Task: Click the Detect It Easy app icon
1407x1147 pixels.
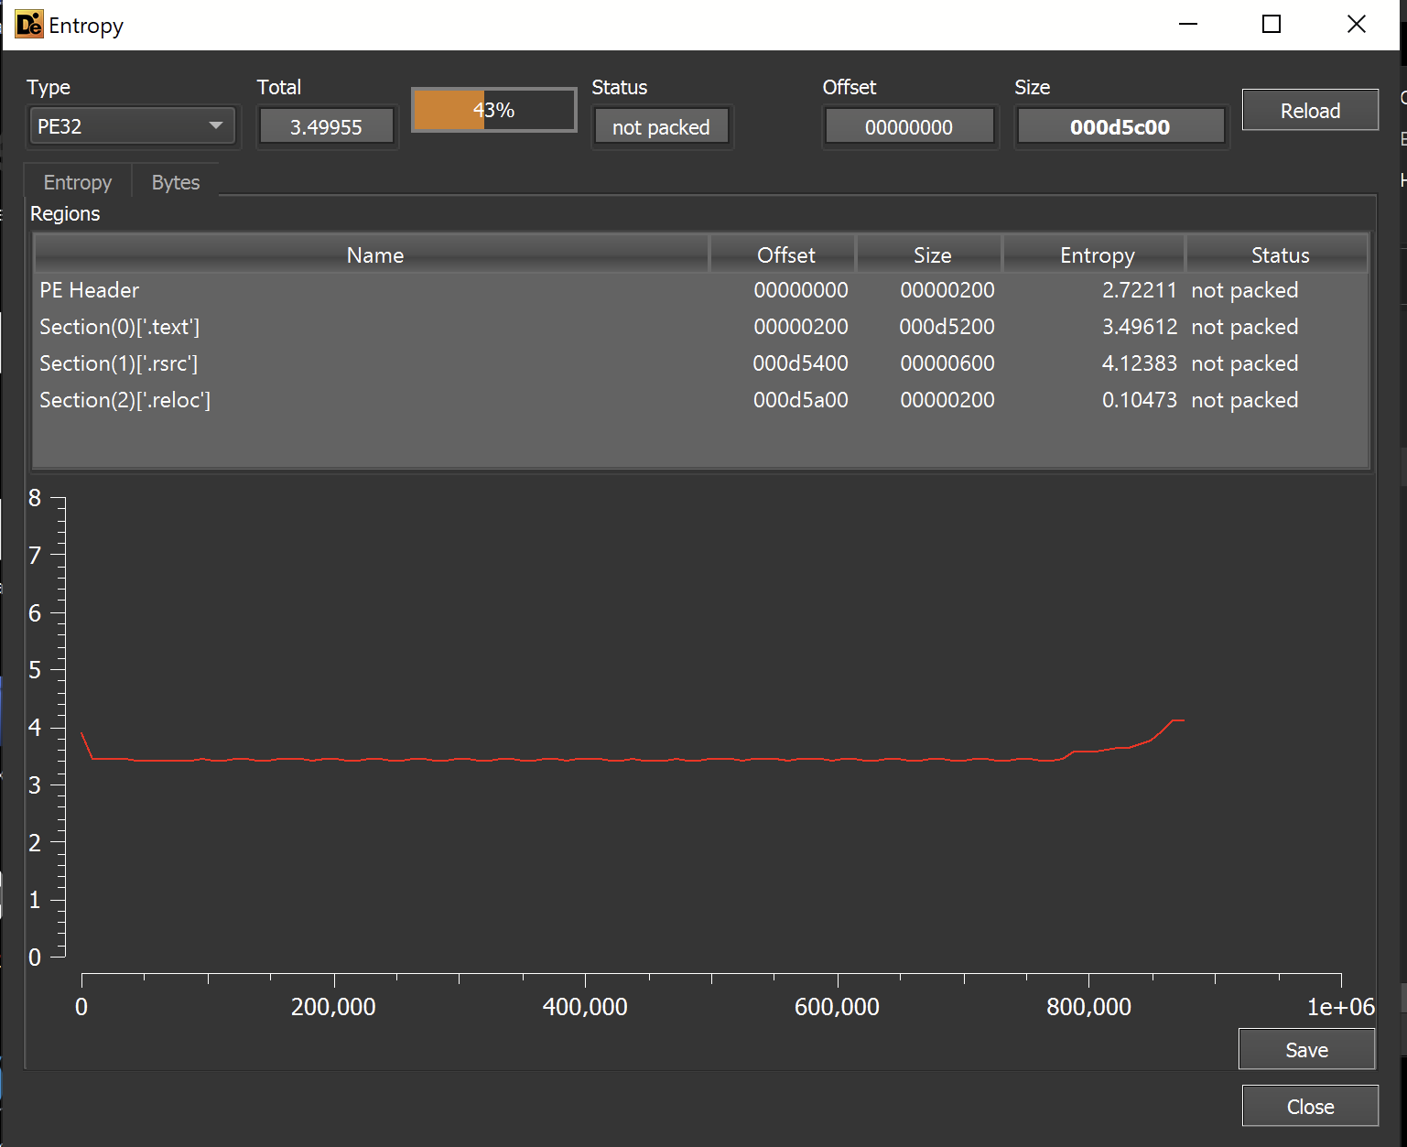Action: (28, 25)
